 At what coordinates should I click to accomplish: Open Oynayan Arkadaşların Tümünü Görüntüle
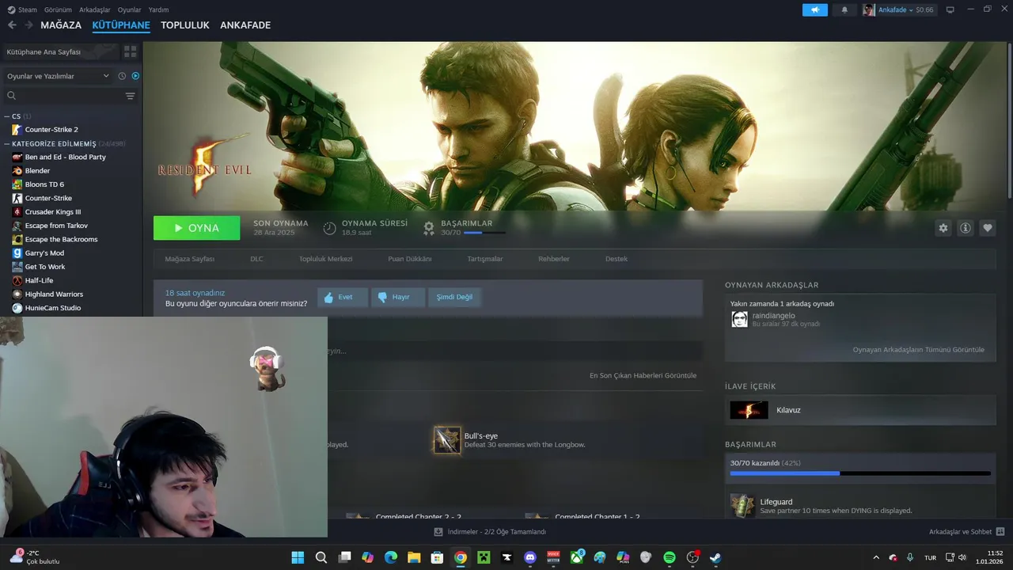(918, 349)
